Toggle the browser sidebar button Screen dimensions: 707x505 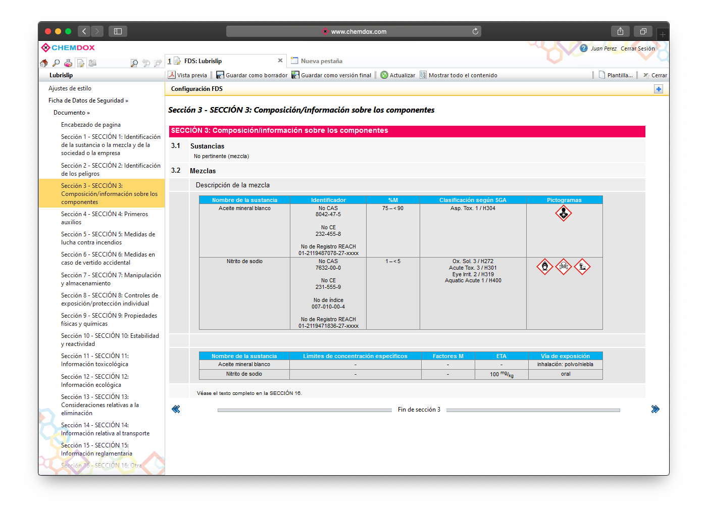tap(118, 31)
